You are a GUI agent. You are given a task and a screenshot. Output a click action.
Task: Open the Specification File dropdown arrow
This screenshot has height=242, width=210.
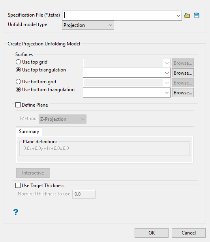[178, 15]
